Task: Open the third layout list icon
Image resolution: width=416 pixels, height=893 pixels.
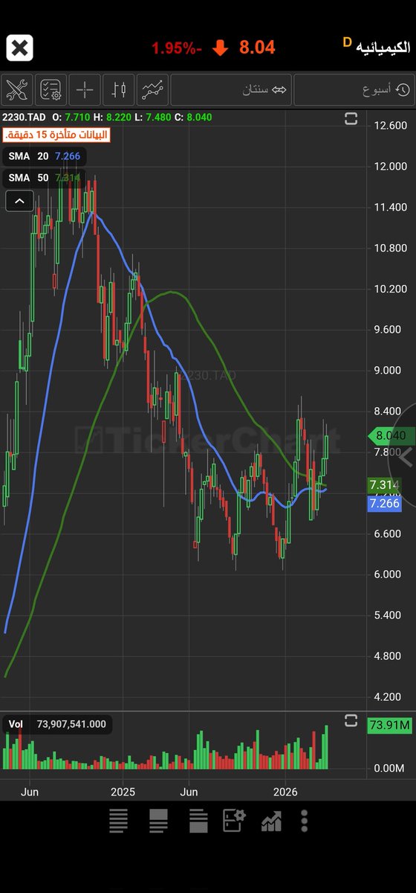Action: coord(198,821)
